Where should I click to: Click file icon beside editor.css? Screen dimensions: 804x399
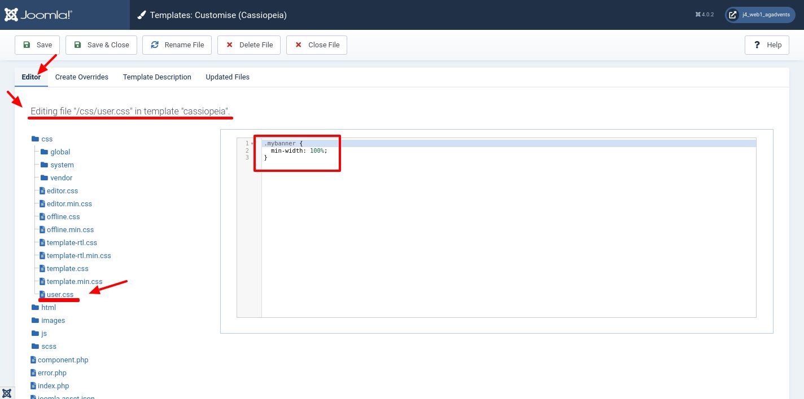point(42,191)
